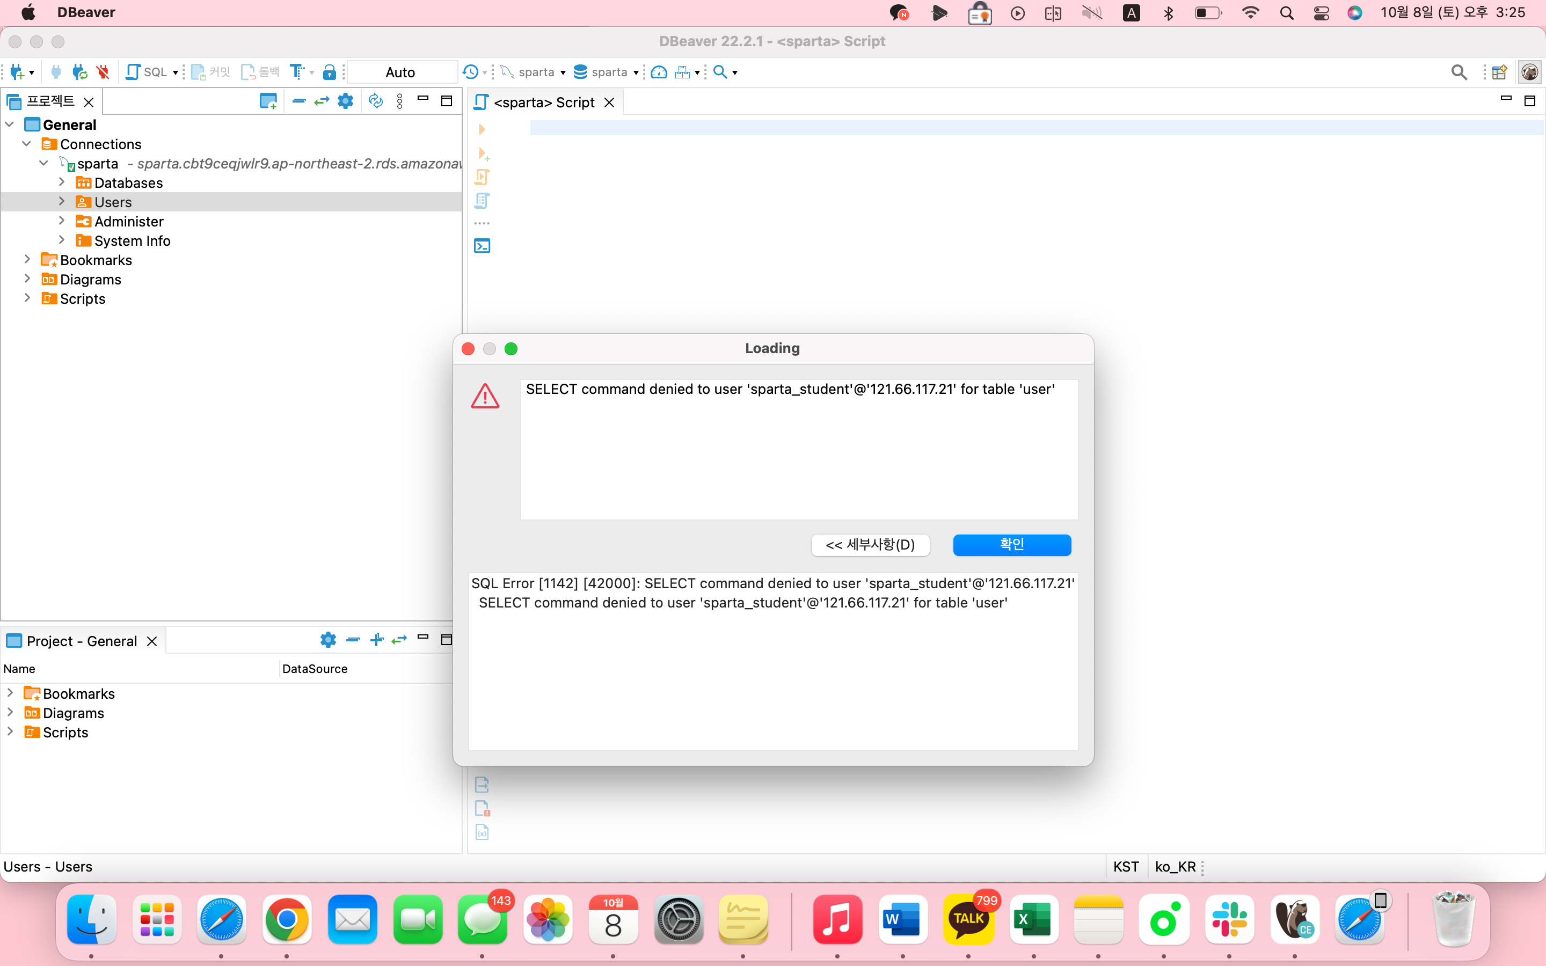
Task: Click the connect plug icon in toolbar
Action: (56, 72)
